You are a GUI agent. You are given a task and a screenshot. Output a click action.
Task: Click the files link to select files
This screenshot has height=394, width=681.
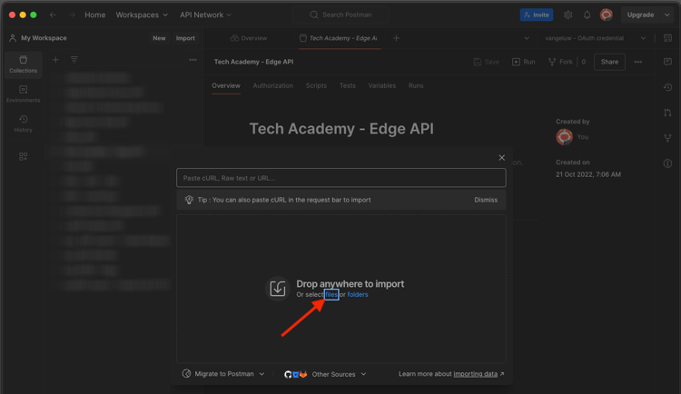[331, 294]
